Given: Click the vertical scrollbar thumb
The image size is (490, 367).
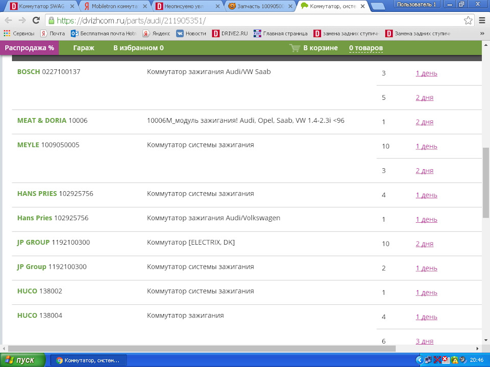Looking at the screenshot, I should 486,182.
